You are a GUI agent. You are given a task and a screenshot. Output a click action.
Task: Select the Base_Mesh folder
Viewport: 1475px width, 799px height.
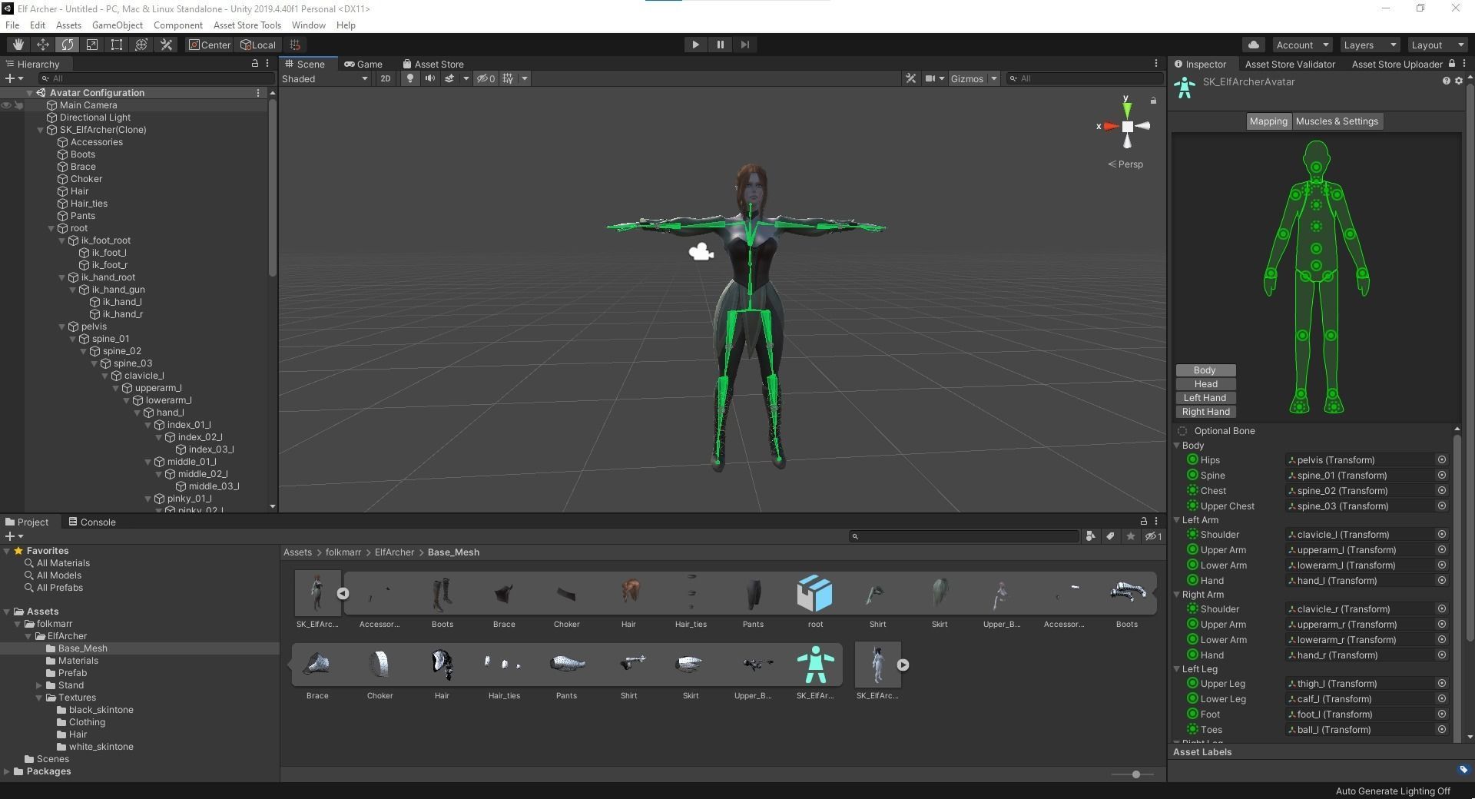[x=82, y=648]
